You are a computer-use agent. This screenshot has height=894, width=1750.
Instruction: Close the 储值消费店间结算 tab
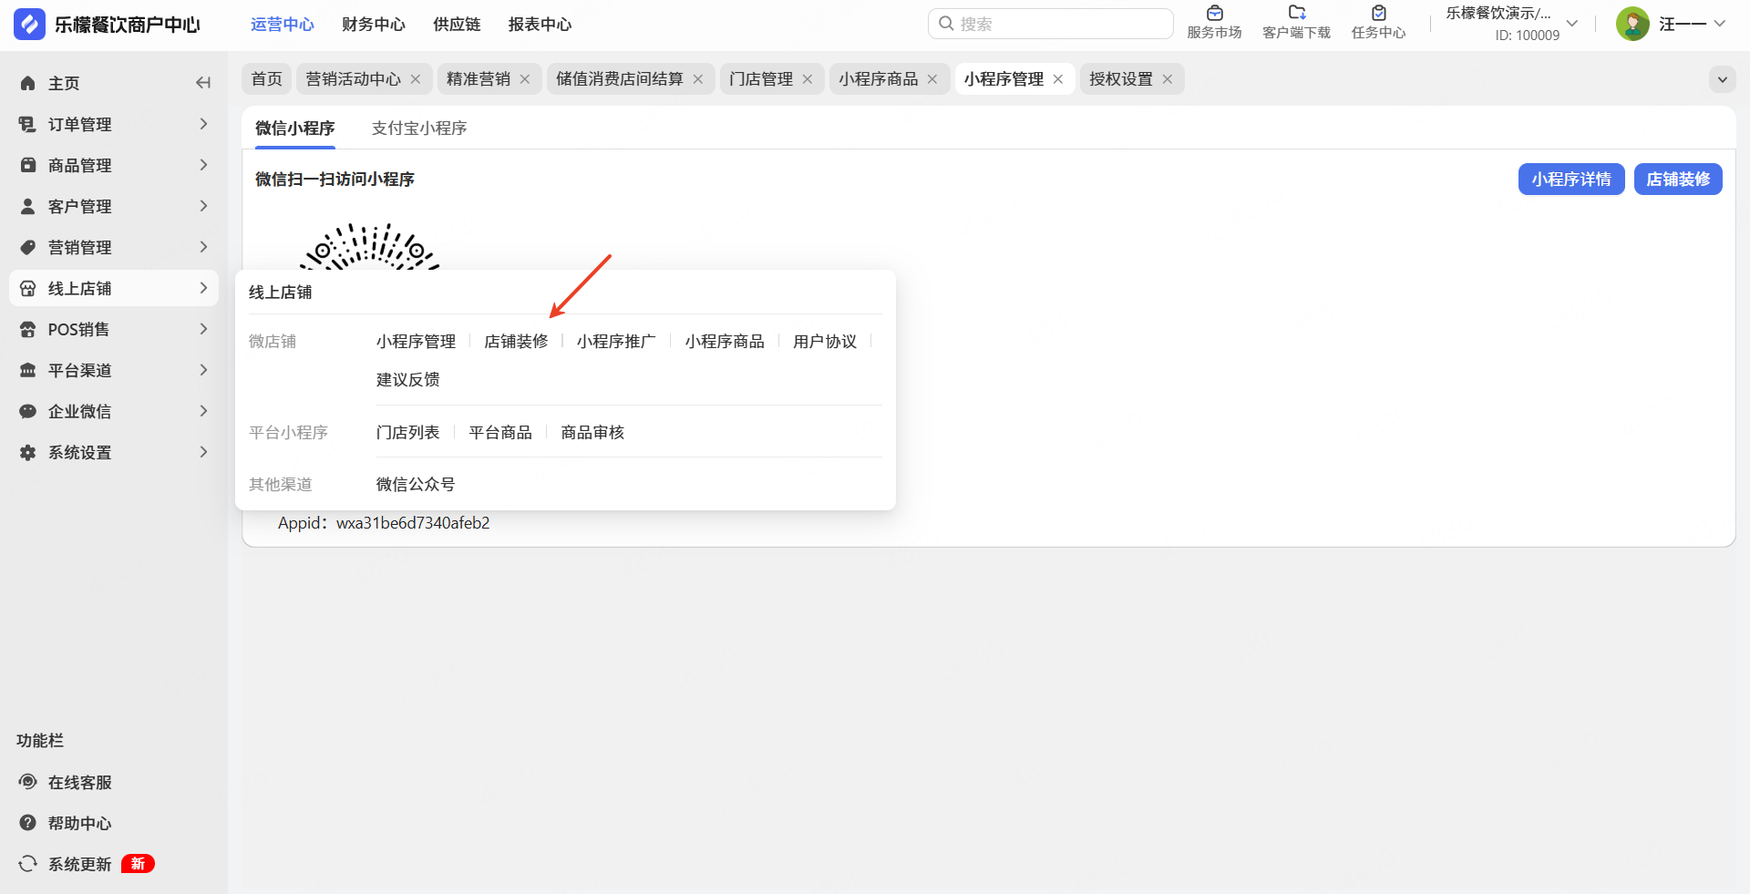698,79
